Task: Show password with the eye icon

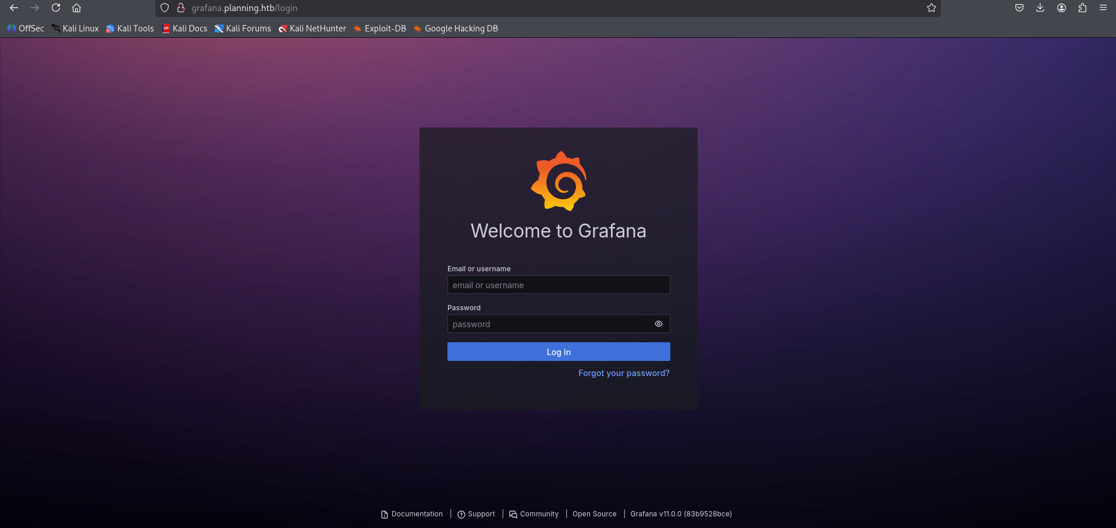Action: pyautogui.click(x=659, y=324)
